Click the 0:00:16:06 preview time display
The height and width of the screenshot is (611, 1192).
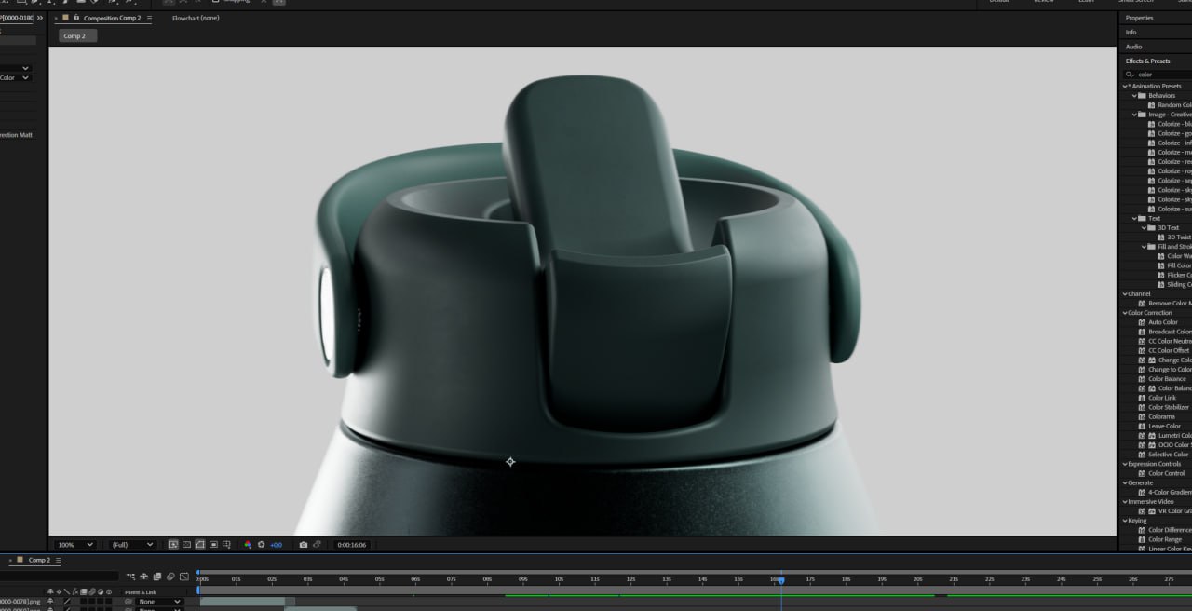[x=352, y=545]
